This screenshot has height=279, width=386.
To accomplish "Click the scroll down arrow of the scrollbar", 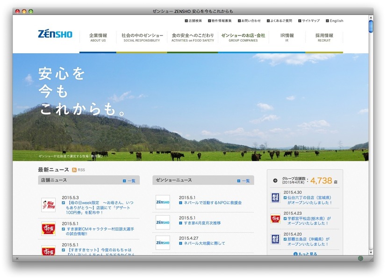I will tap(371, 252).
